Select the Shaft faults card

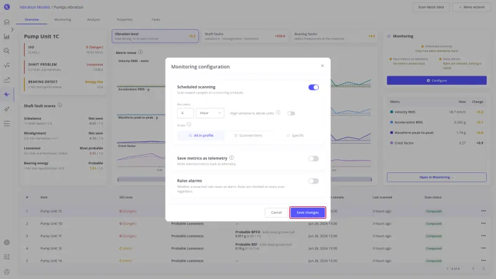coord(245,36)
